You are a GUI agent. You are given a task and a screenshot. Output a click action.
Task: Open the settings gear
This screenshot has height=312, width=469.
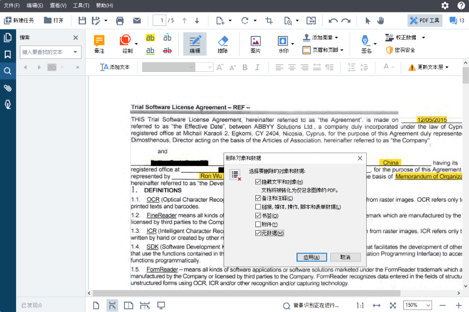(445, 5)
